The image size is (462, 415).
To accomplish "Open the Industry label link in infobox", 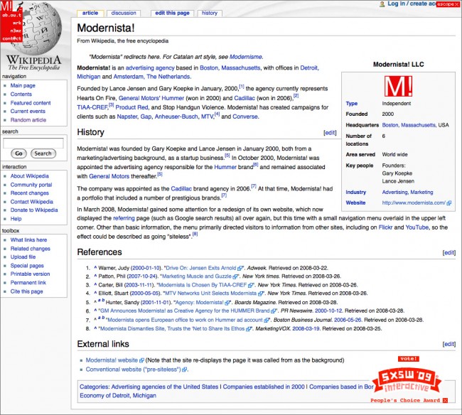I will pos(355,193).
